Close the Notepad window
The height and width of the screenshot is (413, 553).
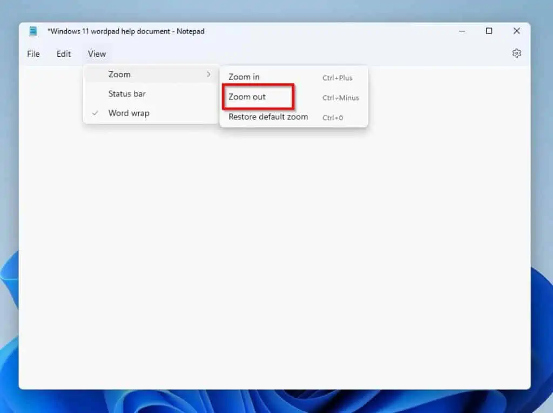click(x=516, y=31)
